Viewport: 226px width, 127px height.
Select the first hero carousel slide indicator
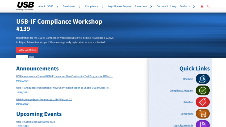pyautogui.click(x=22, y=56)
